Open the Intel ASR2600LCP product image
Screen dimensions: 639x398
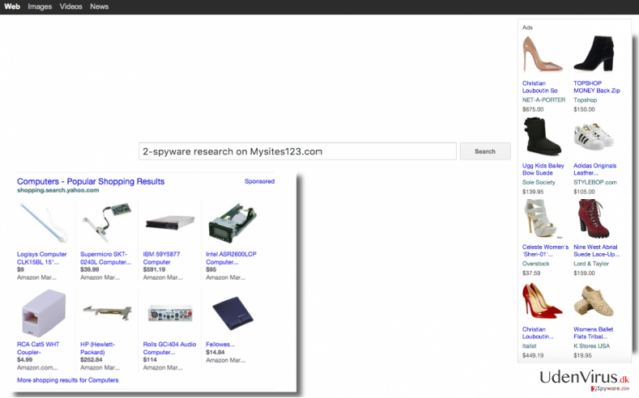[x=232, y=223]
